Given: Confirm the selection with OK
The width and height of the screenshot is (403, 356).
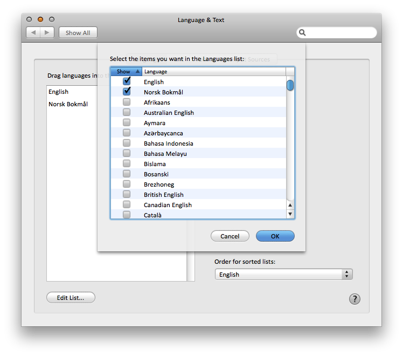Looking at the screenshot, I should point(275,236).
